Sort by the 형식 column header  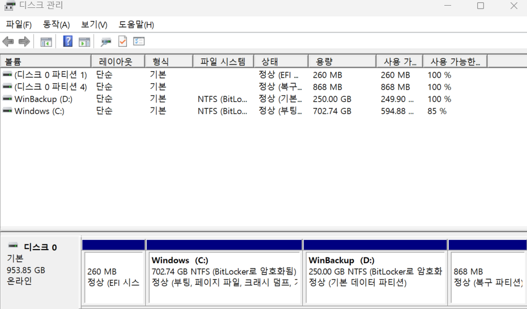click(x=169, y=62)
